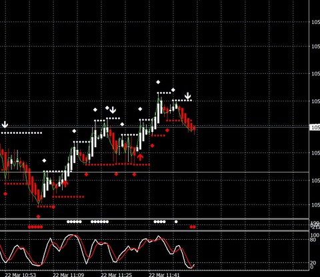
Task: Click the single isolated white dot in the signal strip
Action: tap(176, 222)
